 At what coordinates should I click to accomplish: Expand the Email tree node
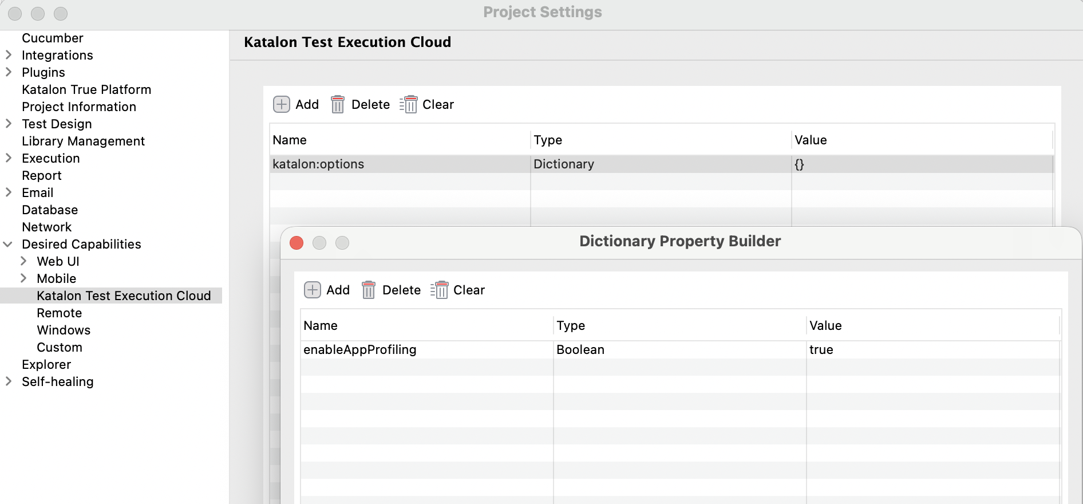coord(9,192)
